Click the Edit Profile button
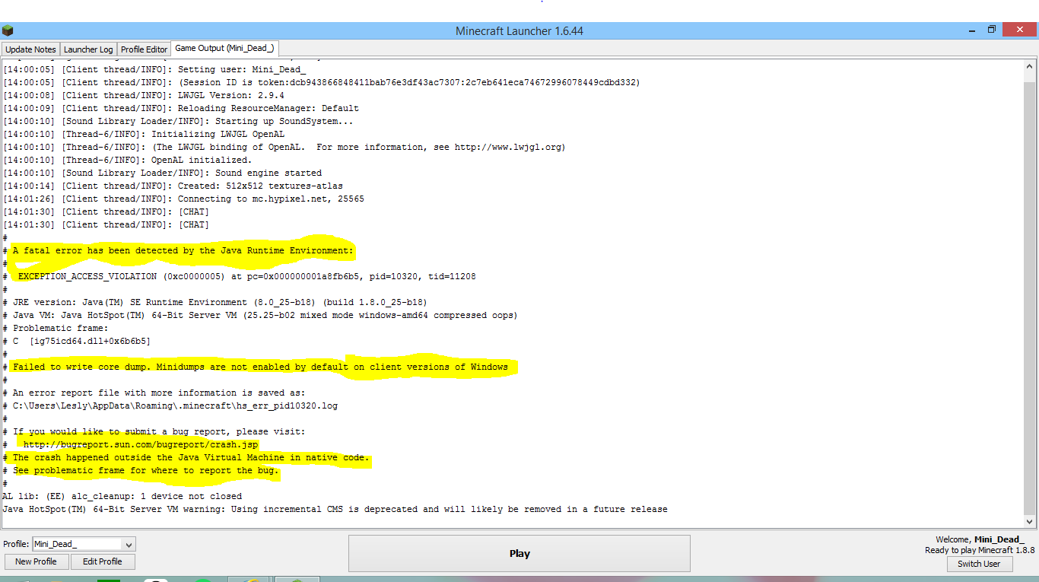Viewport: 1039px width, 582px height. (103, 561)
